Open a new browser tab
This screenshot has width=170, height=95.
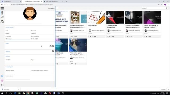(66, 2)
